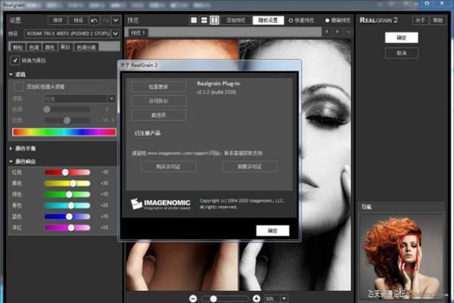Image resolution: width=454 pixels, height=303 pixels.
Task: Open the 预览 1 preview tab
Action: pyautogui.click(x=137, y=32)
